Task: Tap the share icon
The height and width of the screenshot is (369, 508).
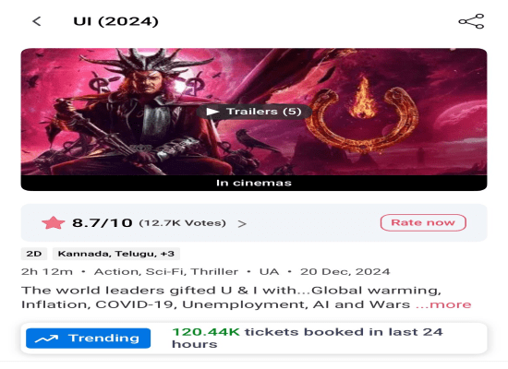Action: coord(471,21)
